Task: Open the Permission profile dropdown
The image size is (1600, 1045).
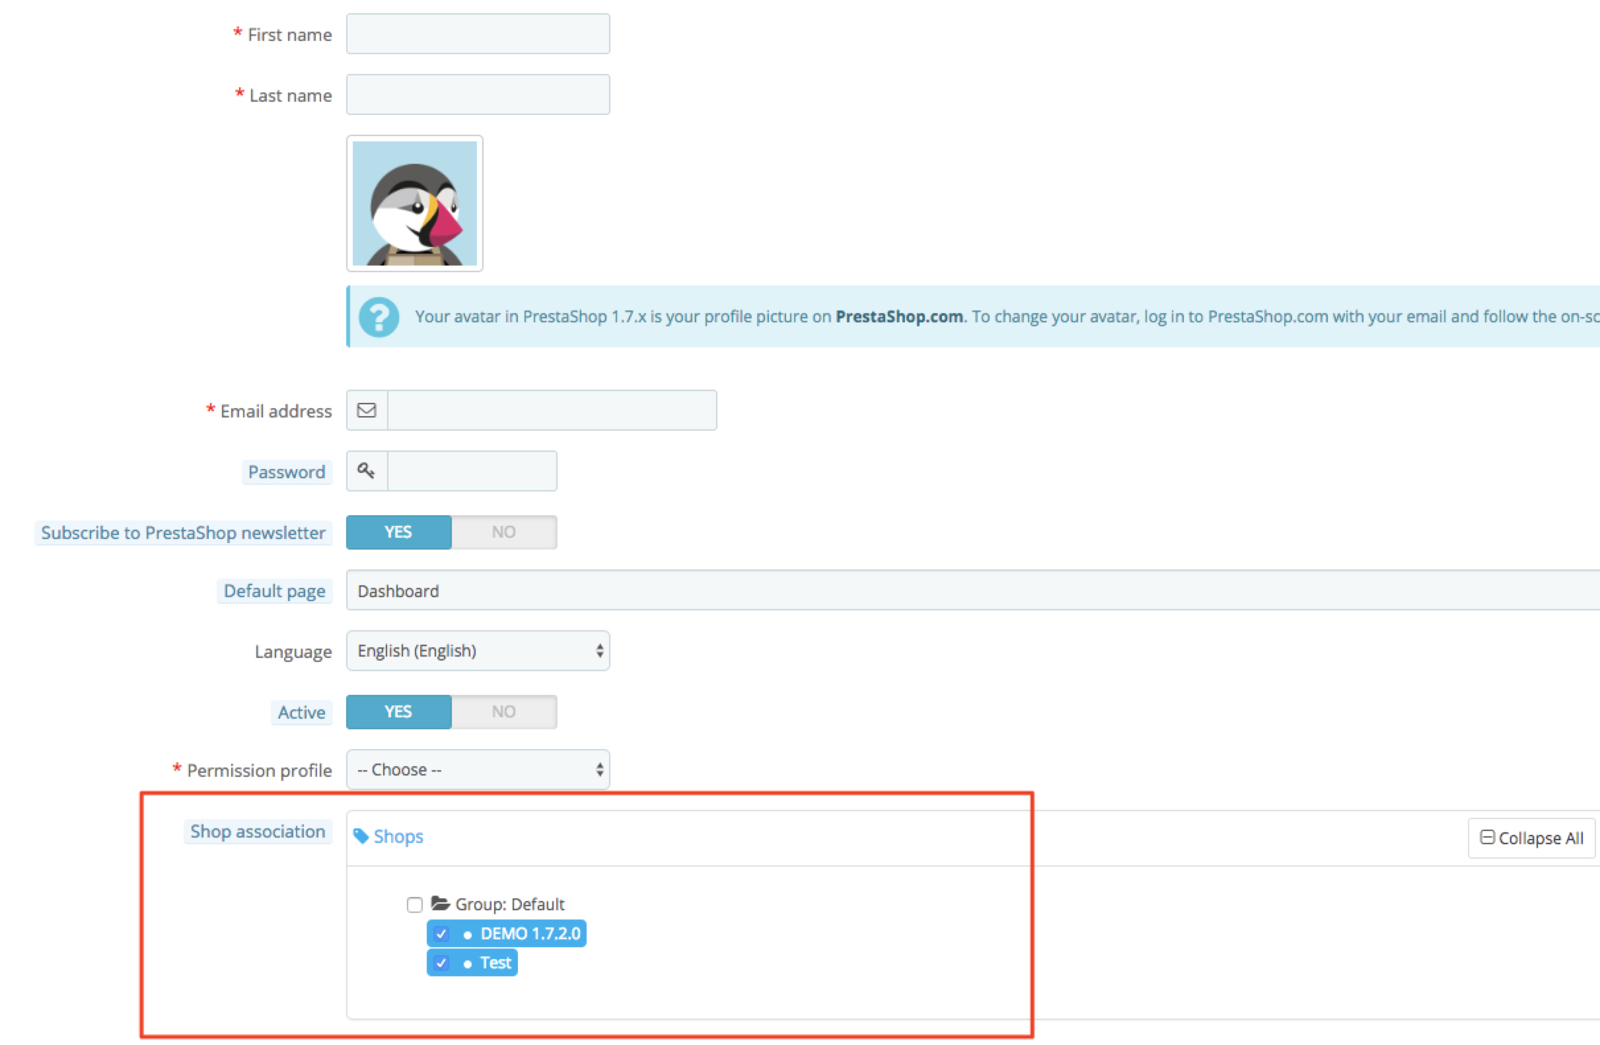Action: (x=478, y=770)
